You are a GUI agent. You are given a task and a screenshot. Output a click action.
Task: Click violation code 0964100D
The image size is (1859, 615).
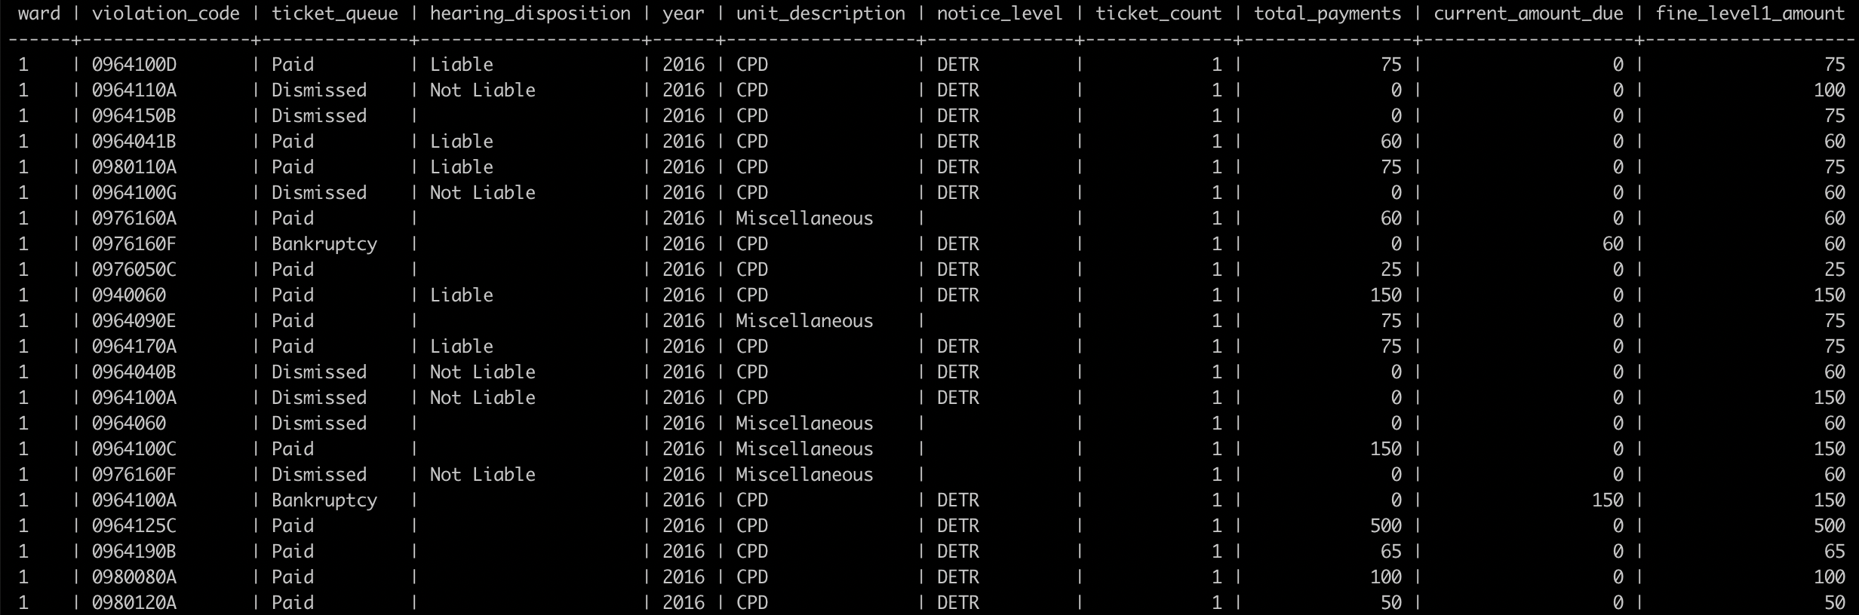click(134, 65)
